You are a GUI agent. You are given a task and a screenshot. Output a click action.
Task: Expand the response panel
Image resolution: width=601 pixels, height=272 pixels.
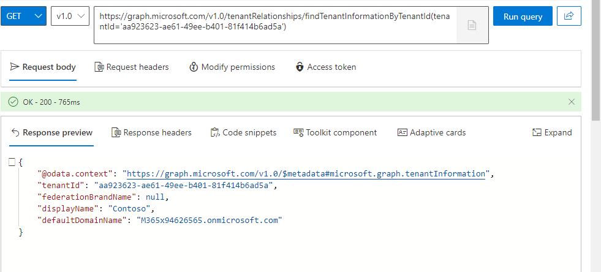[x=552, y=132]
